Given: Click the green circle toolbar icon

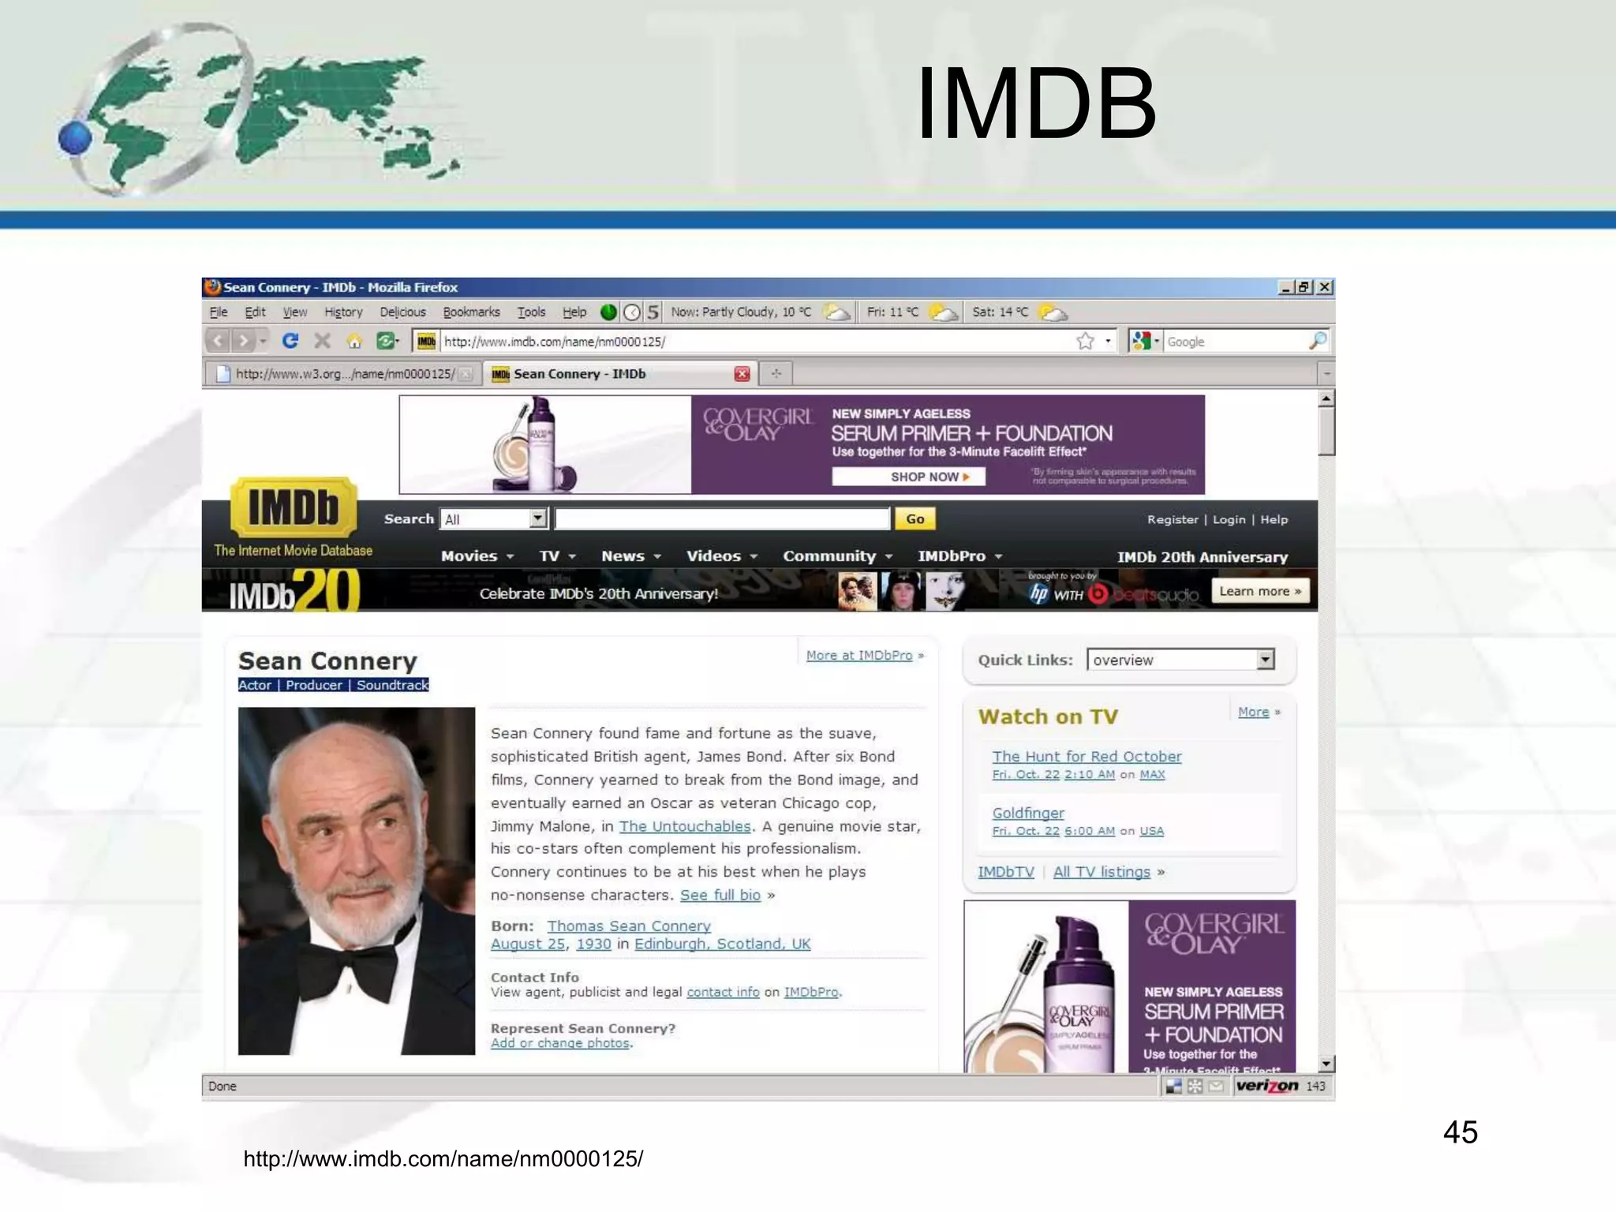Looking at the screenshot, I should pyautogui.click(x=608, y=312).
